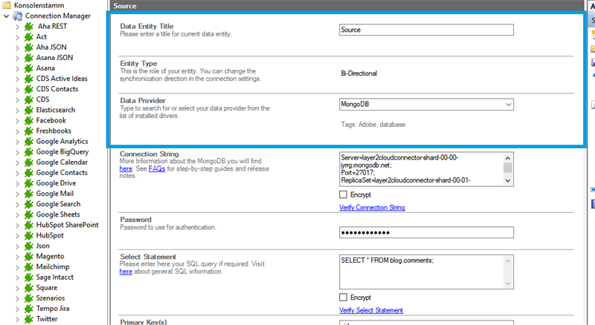Select the Tempo Jira tree item
Viewport: 595px width, 325px height.
click(55, 308)
